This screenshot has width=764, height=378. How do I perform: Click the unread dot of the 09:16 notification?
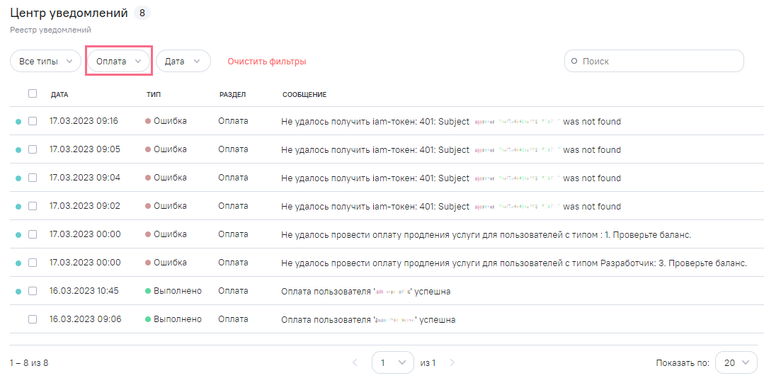[18, 122]
